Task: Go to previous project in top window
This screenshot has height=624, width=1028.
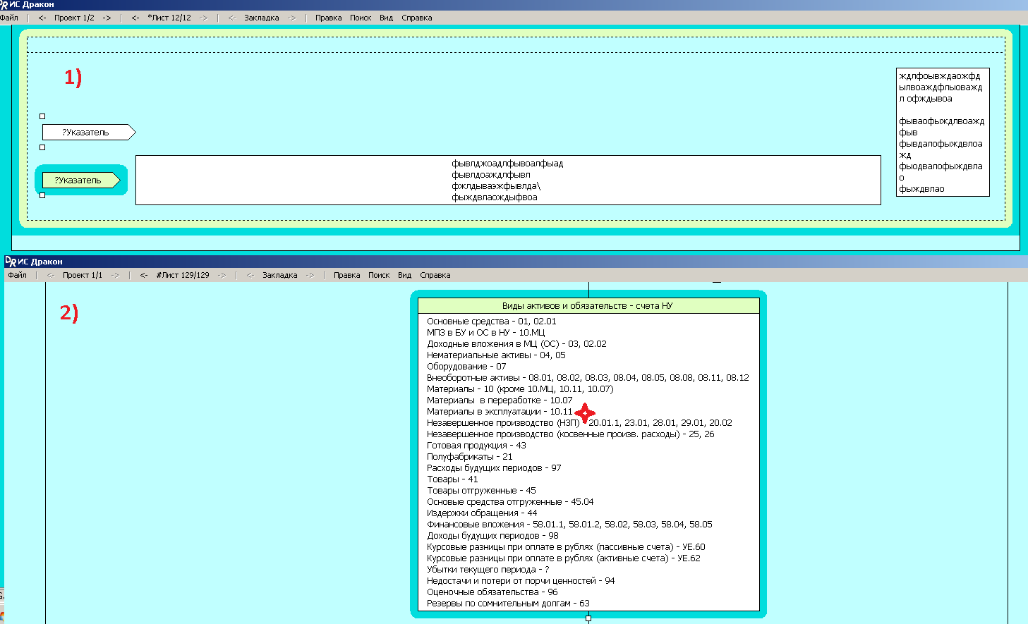Action: click(x=42, y=18)
